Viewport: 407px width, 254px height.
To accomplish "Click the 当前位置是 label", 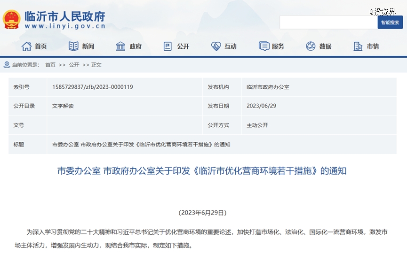I will click(25, 65).
